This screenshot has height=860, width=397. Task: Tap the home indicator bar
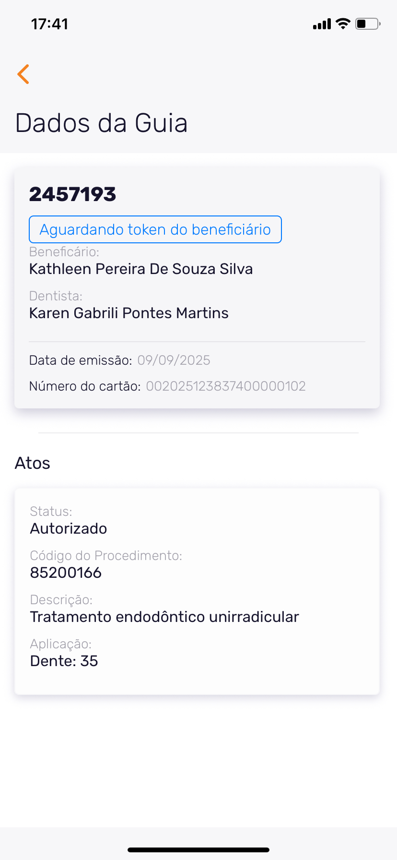pos(198,850)
